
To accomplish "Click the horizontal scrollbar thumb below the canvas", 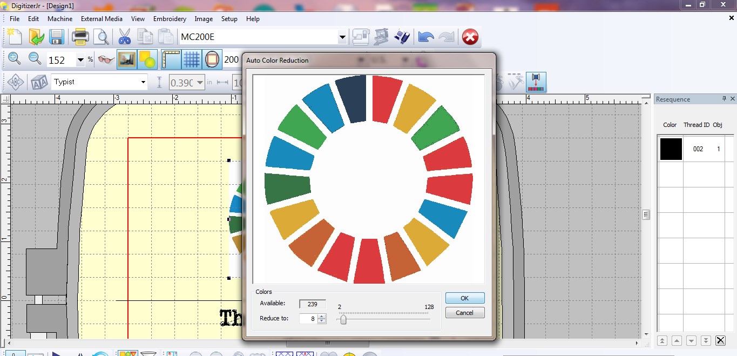I will (x=327, y=343).
